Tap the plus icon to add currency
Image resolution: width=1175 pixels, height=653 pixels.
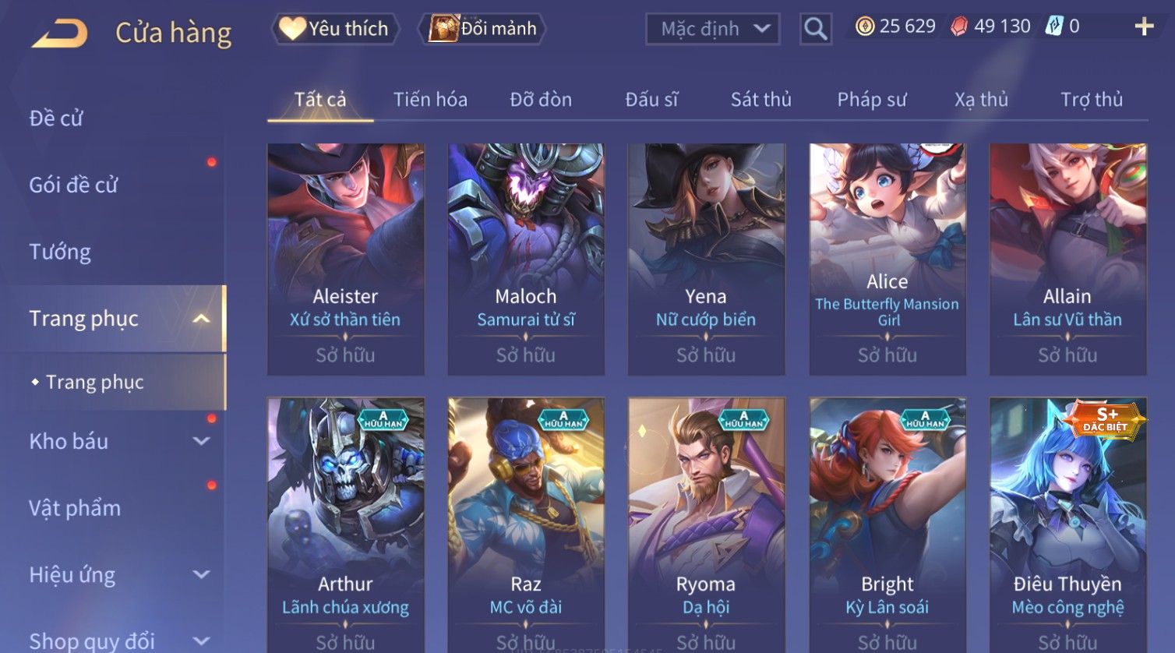click(1144, 27)
